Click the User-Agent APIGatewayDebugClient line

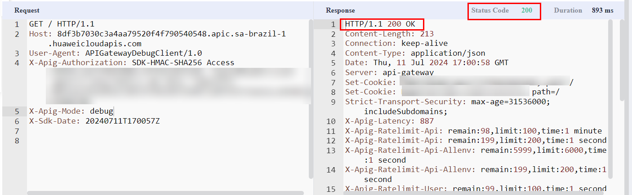[x=116, y=53]
